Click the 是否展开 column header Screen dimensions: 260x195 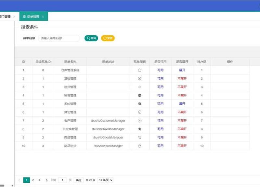[182, 62]
